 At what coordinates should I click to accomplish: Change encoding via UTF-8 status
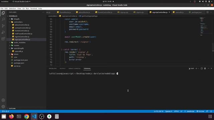coord(176,111)
